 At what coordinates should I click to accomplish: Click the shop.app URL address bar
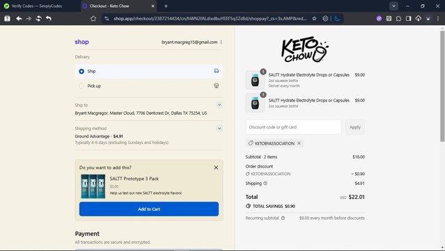(210, 19)
